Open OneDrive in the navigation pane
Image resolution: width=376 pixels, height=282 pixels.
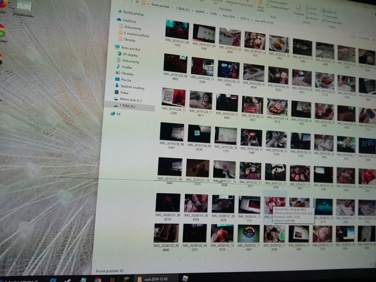click(x=126, y=20)
